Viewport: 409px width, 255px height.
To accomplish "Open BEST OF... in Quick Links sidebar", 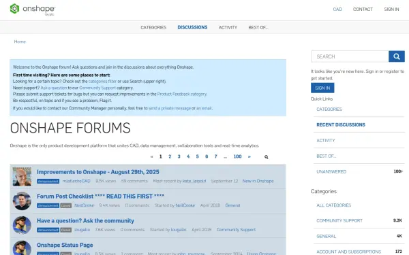I will click(x=326, y=156).
